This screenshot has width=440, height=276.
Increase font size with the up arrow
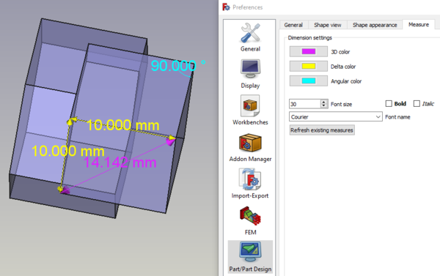click(324, 102)
